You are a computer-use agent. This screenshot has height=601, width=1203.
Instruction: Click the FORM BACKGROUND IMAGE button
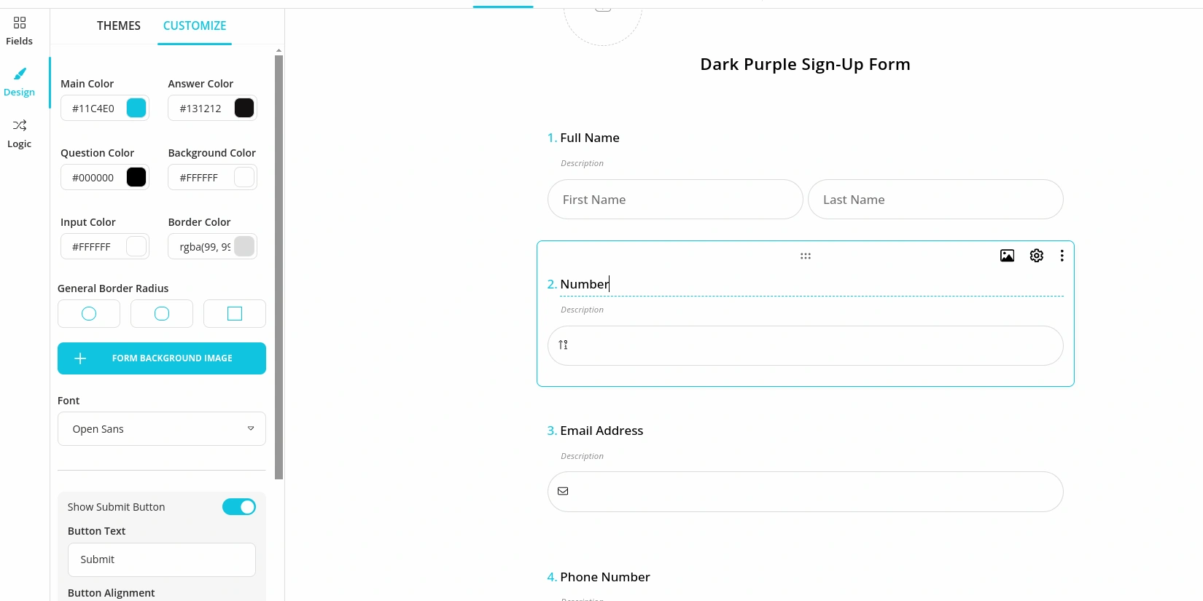[x=161, y=358]
